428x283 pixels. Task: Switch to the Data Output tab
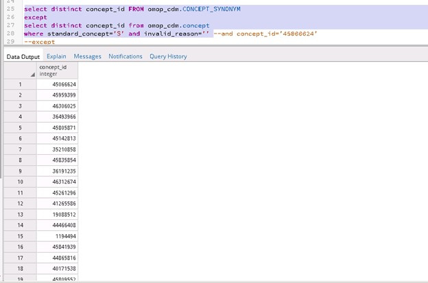tap(23, 56)
